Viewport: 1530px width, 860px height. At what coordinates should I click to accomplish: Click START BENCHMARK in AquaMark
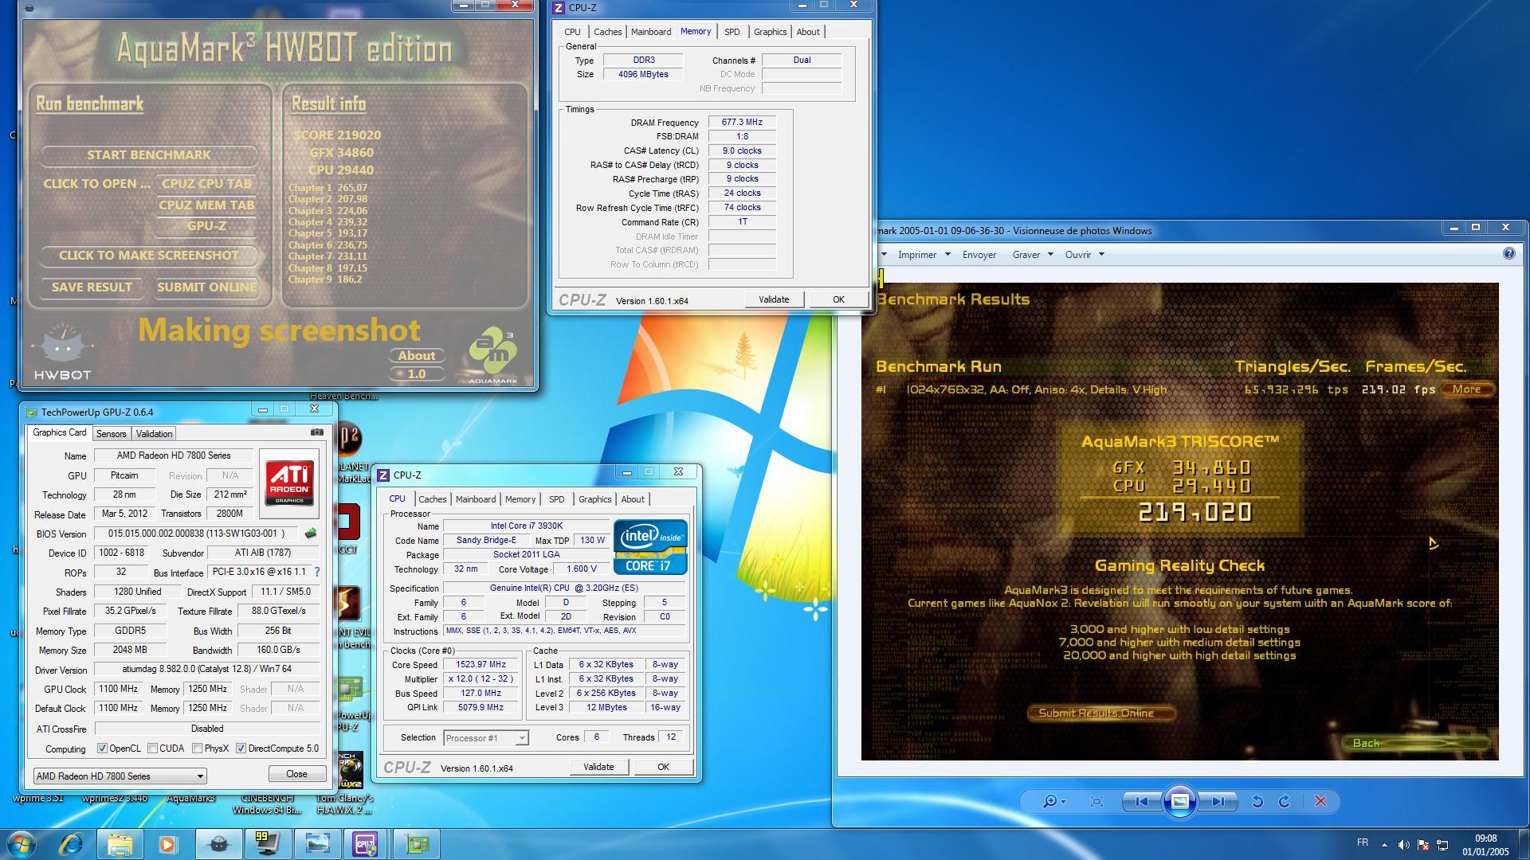coord(149,155)
